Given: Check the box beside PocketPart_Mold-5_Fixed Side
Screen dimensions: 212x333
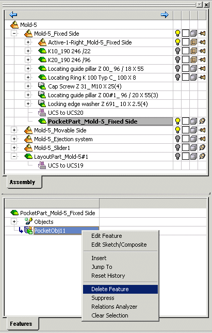Looking at the screenshot, I should coord(186,122).
